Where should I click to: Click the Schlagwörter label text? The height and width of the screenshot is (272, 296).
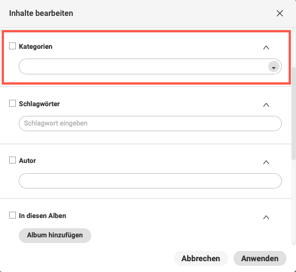pyautogui.click(x=39, y=104)
